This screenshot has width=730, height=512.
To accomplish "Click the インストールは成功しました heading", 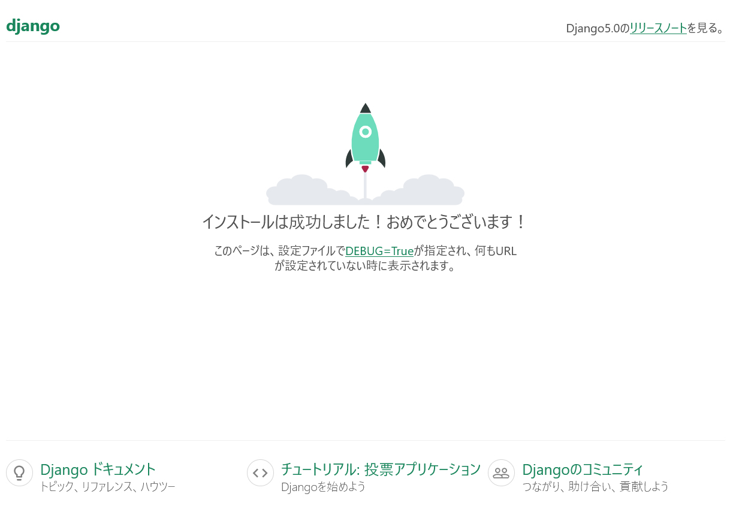I will click(x=364, y=222).
